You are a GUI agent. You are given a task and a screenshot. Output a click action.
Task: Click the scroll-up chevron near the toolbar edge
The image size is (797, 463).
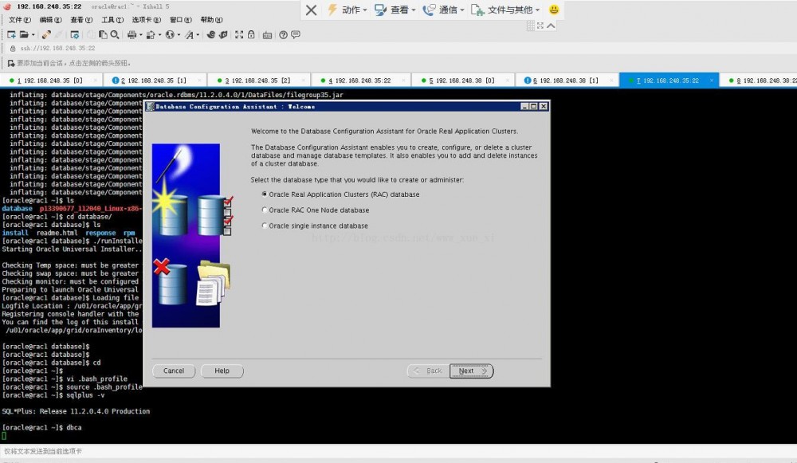(551, 25)
